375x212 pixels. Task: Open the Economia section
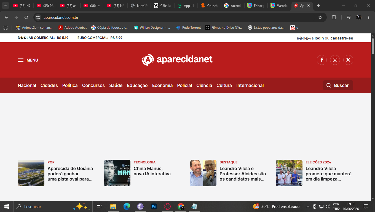162,85
